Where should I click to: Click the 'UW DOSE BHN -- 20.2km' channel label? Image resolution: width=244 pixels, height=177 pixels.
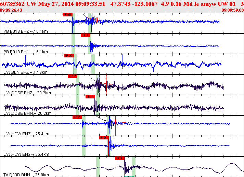click(x=27, y=113)
